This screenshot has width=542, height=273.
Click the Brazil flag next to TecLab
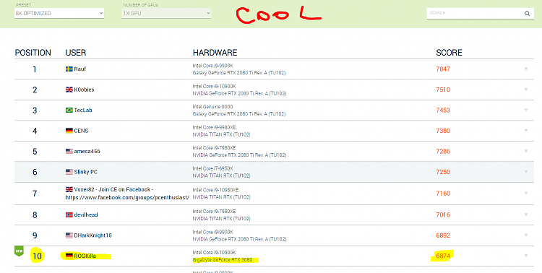click(69, 110)
